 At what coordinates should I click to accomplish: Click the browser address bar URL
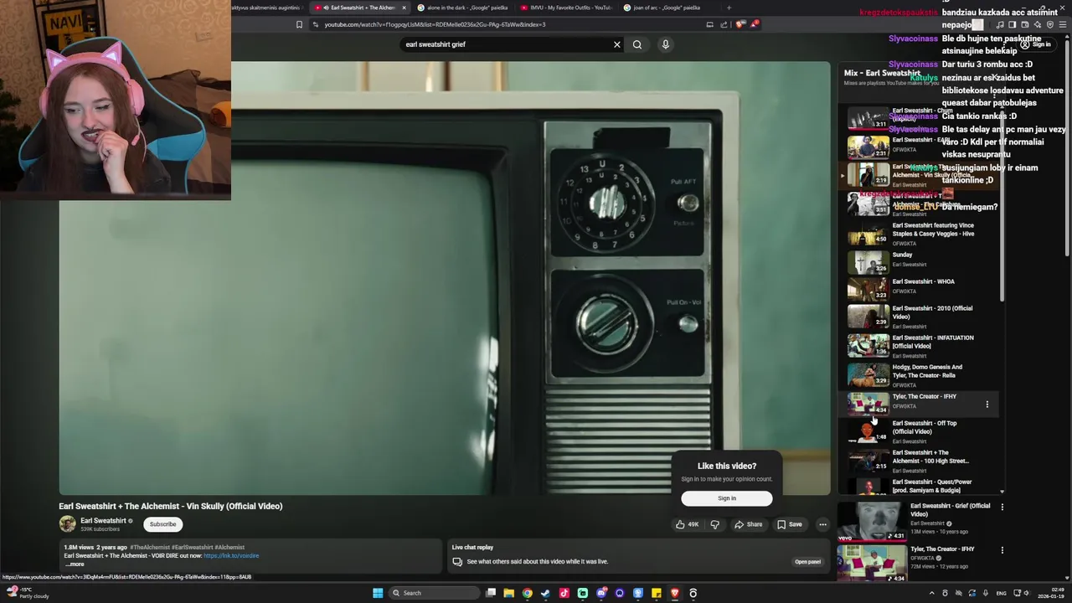[435, 24]
